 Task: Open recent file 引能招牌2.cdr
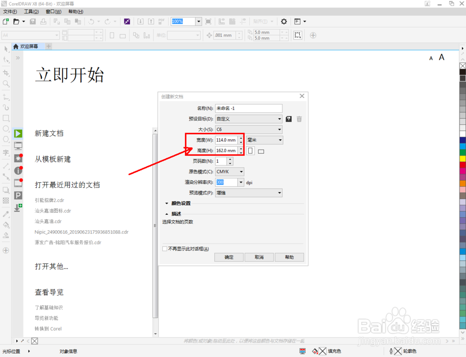pyautogui.click(x=49, y=200)
